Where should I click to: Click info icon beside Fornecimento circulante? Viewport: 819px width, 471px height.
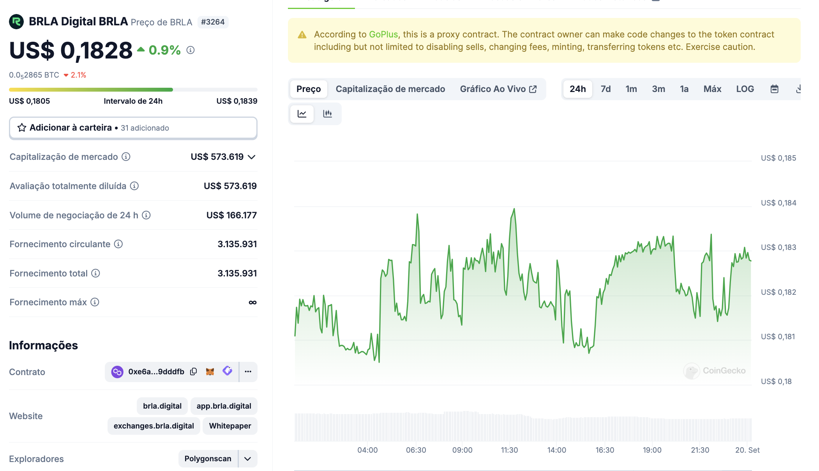pos(118,244)
